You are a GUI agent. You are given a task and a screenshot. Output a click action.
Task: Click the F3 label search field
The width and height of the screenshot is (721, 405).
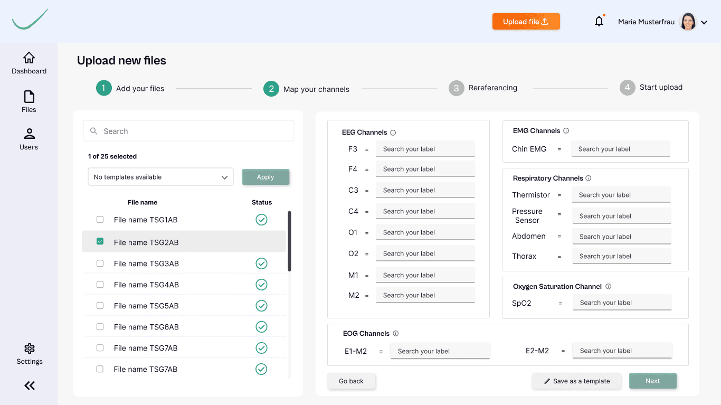425,148
